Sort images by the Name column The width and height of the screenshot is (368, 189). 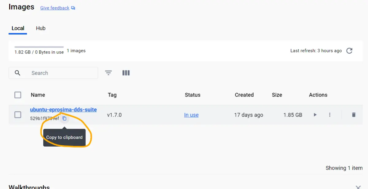(x=38, y=95)
